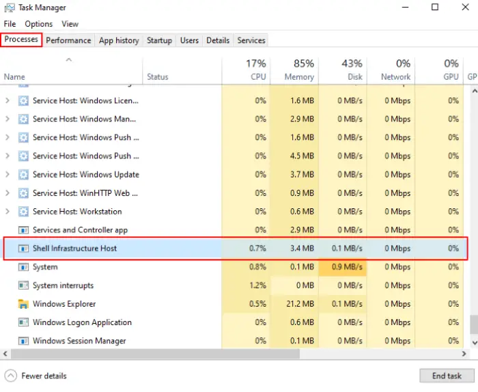Image resolution: width=478 pixels, height=392 pixels.
Task: Select the Windows Logon Application name
Action: pos(83,322)
